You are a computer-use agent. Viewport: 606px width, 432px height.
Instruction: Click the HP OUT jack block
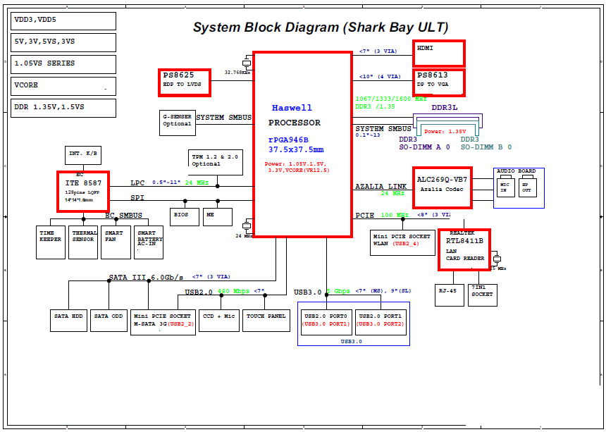click(528, 187)
